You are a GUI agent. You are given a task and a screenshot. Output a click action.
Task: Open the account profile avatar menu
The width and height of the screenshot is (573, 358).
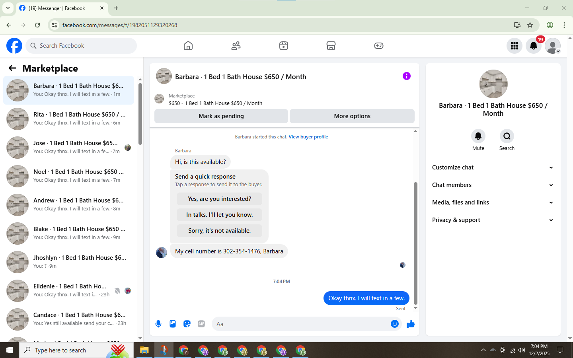click(553, 46)
